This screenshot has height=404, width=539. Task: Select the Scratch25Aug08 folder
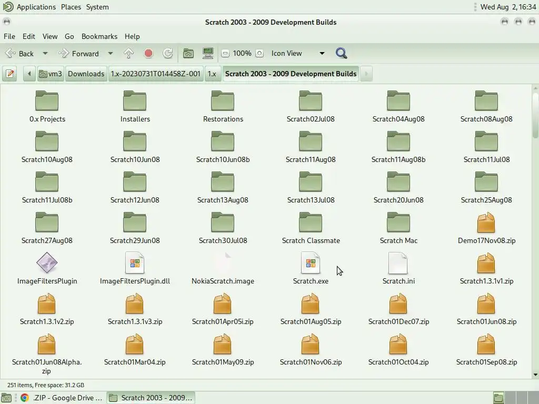pos(486,188)
